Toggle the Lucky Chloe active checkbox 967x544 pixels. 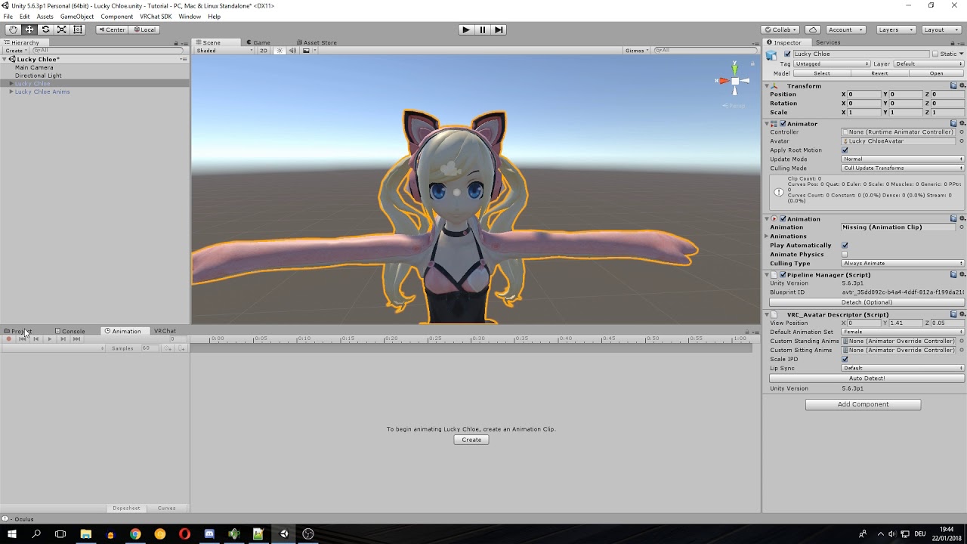[x=787, y=54]
